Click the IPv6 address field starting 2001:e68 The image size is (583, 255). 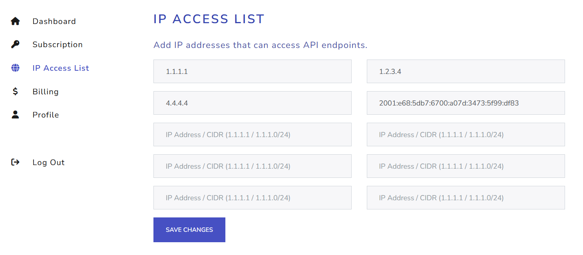466,103
